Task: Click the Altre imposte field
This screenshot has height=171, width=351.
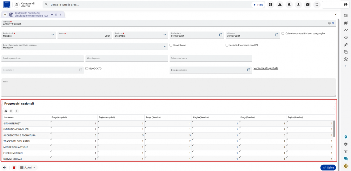Action: pos(127,58)
